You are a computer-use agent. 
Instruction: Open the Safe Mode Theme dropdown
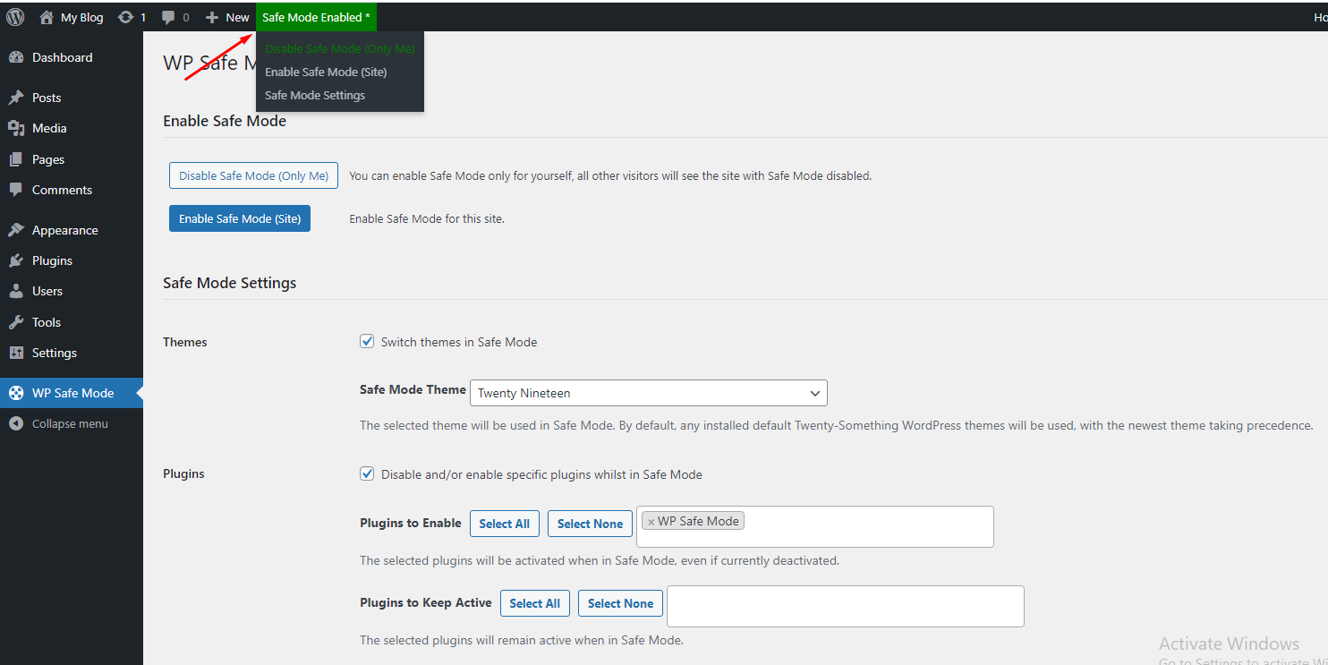[x=648, y=393]
